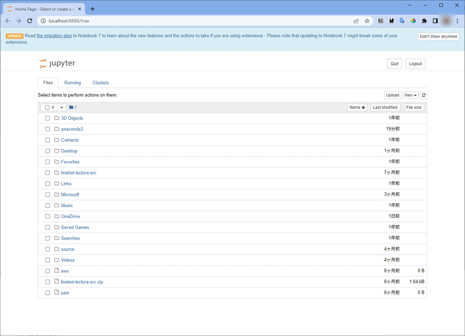Click the root folder breadcrumb icon

point(71,107)
